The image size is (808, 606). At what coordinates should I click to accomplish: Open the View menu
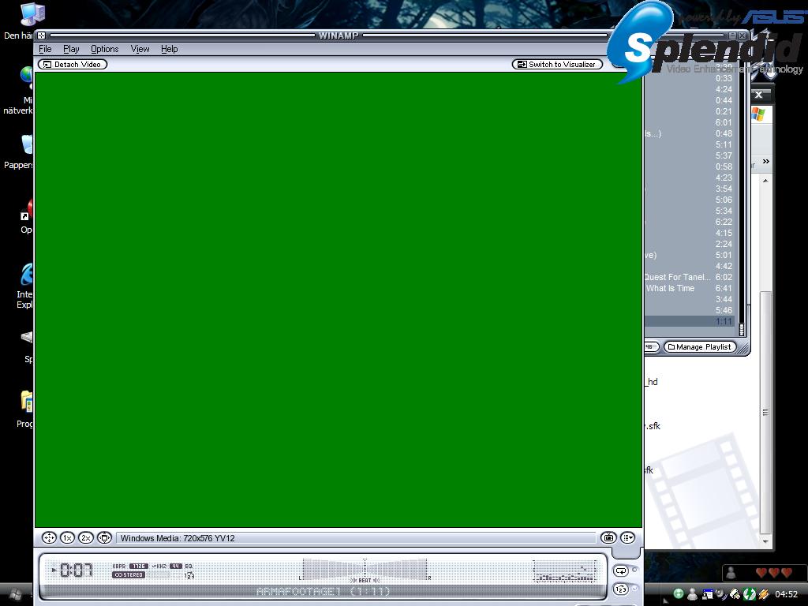(x=140, y=49)
